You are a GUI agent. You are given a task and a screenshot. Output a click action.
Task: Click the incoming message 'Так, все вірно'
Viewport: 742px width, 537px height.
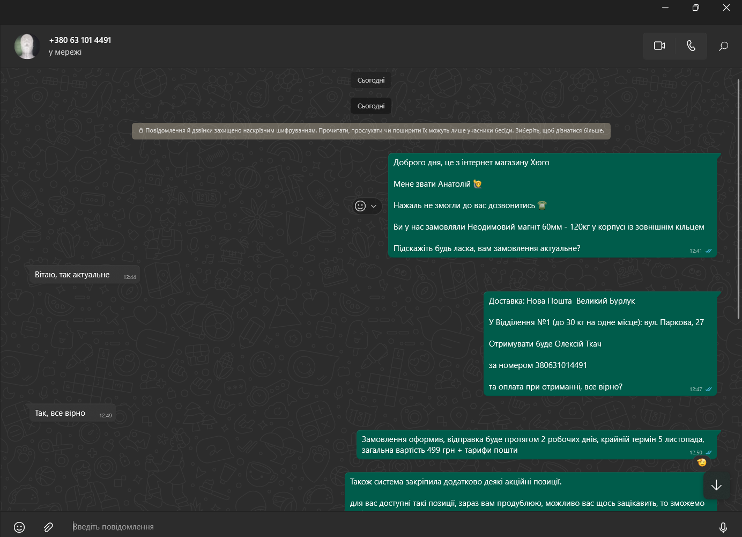71,414
